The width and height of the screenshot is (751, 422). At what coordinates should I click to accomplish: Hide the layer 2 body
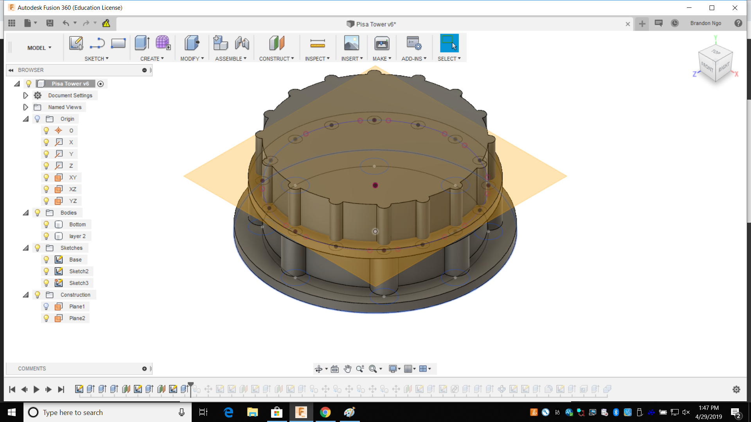pyautogui.click(x=46, y=236)
